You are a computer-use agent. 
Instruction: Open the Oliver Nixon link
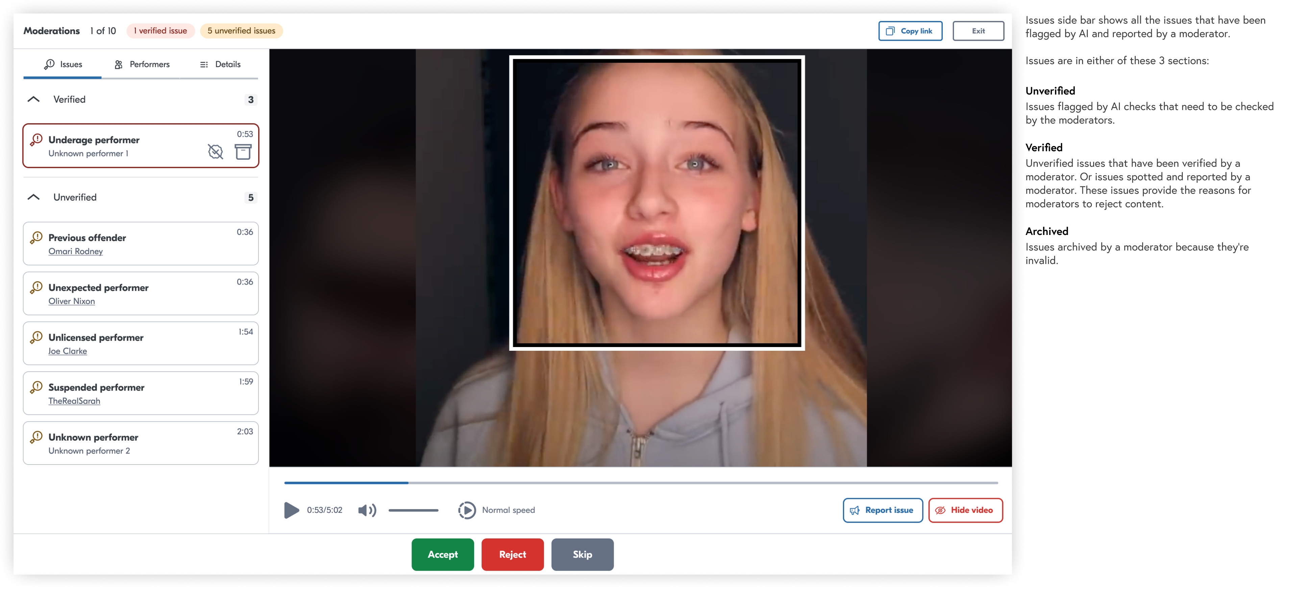72,301
